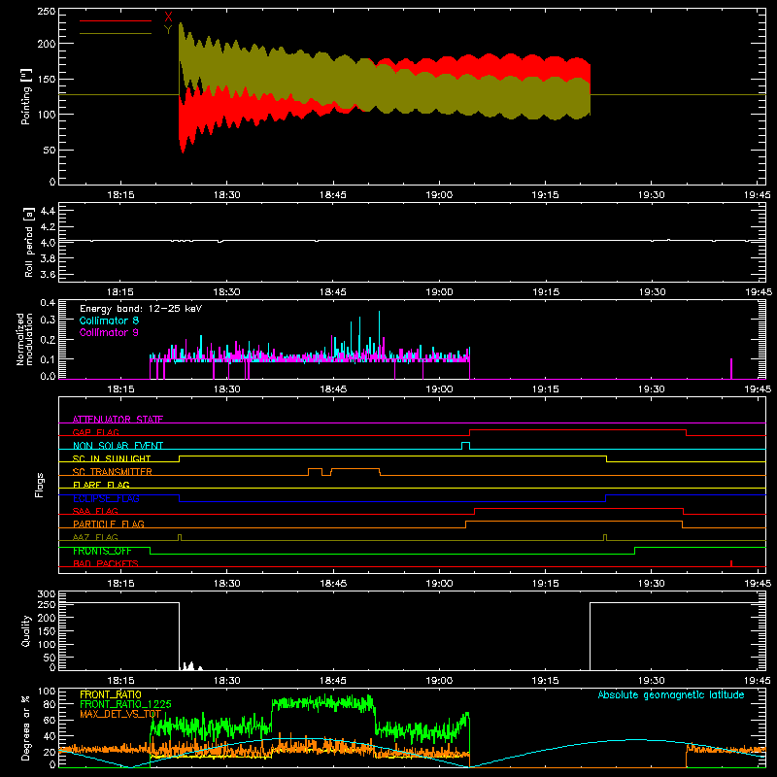Click the Collimator 8 legend entry
The image size is (777, 777).
(109, 321)
